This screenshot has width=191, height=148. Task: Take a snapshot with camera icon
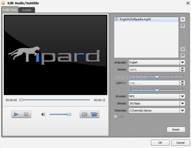[84, 114]
